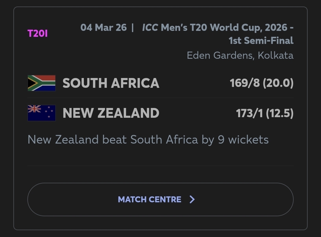This screenshot has width=321, height=237.
Task: Tap the divider between the team rows
Action: pyautogui.click(x=160, y=98)
